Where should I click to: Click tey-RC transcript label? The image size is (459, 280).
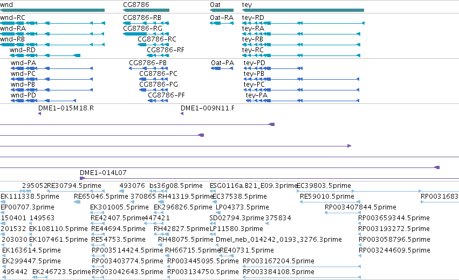tap(252, 50)
